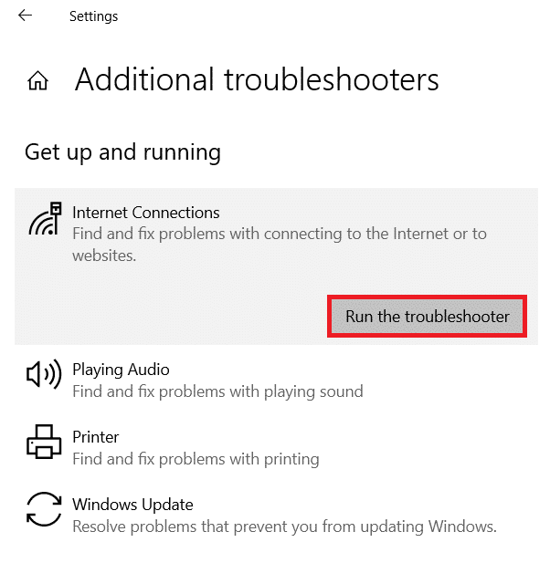The image size is (550, 584).
Task: Click the back arrow in the title bar
Action: click(25, 16)
